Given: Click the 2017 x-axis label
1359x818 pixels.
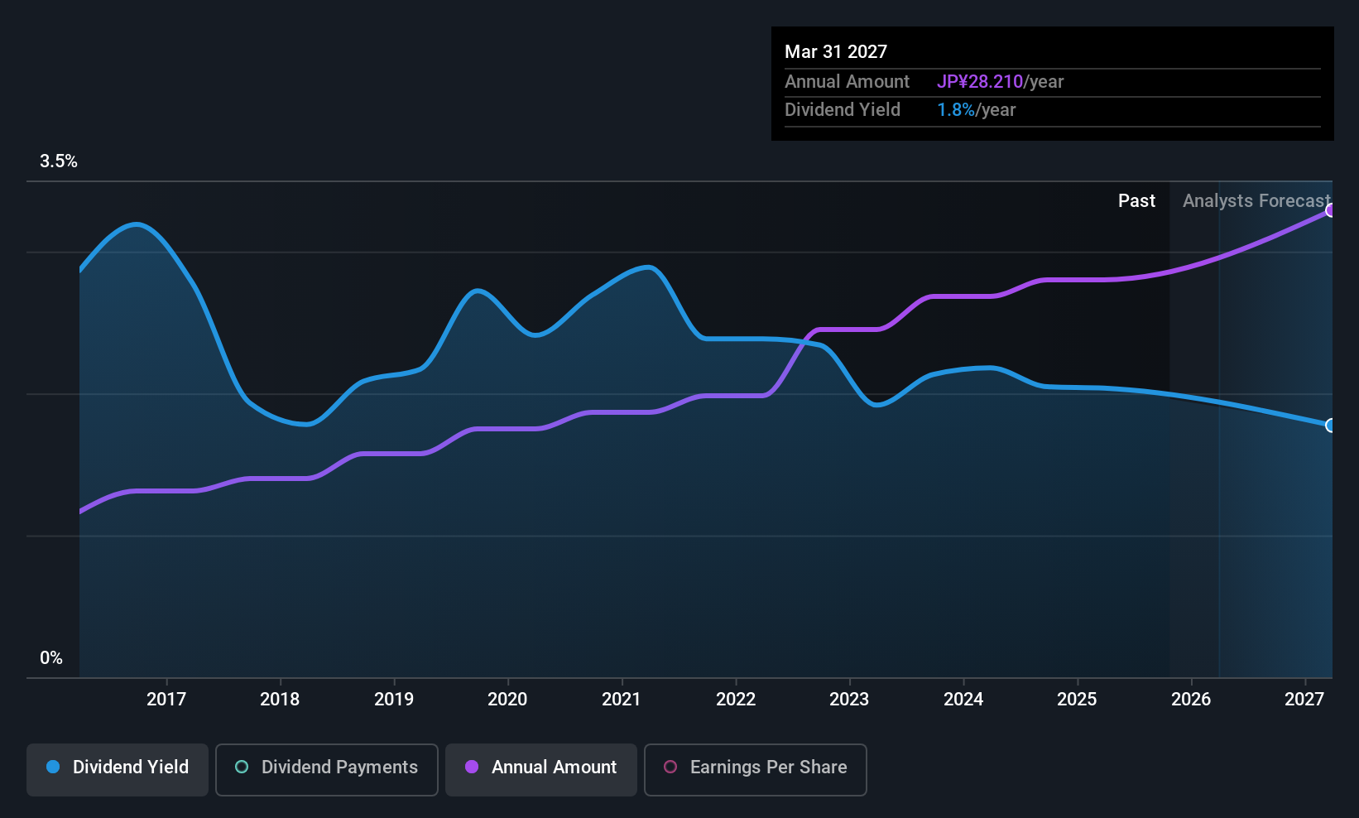Looking at the screenshot, I should pos(166,700).
